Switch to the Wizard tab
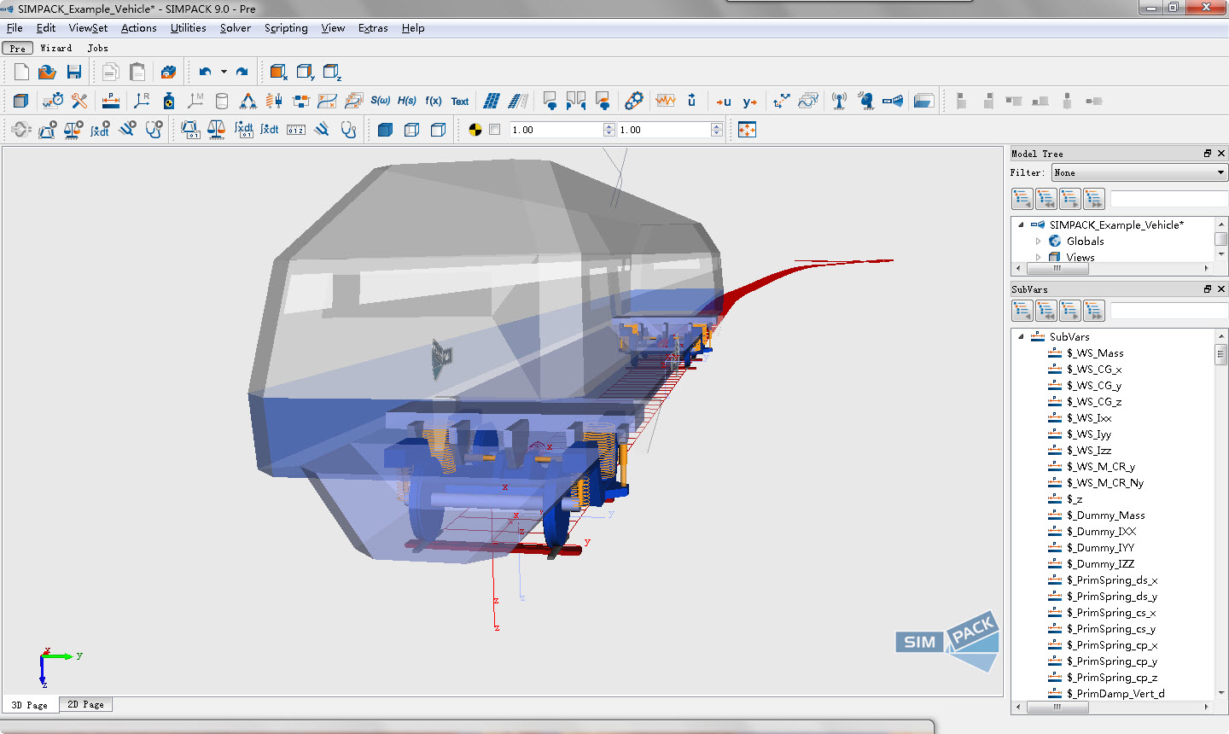1229x734 pixels. tap(56, 49)
